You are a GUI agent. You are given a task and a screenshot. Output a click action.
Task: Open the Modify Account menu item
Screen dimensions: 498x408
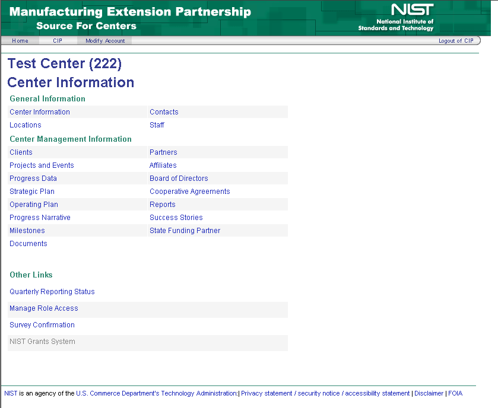105,40
